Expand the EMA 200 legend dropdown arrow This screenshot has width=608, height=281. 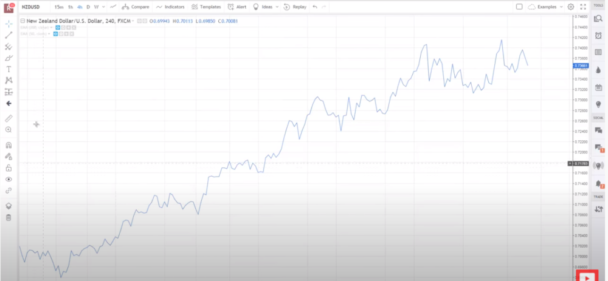(51, 27)
